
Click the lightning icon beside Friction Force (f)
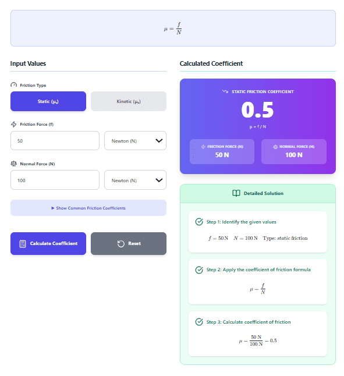[13, 124]
